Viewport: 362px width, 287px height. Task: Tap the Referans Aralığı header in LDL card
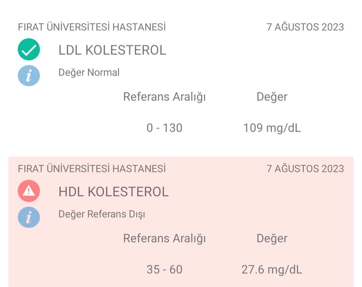coord(164,97)
